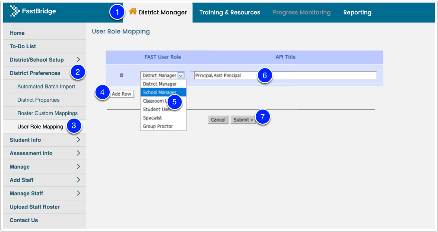Open the To-Do List sidebar item
This screenshot has height=232, width=438.
pyautogui.click(x=44, y=46)
